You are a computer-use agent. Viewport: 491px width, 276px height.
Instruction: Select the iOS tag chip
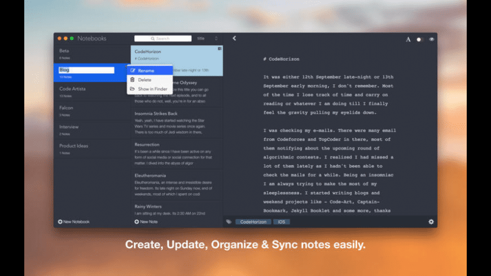(x=282, y=221)
